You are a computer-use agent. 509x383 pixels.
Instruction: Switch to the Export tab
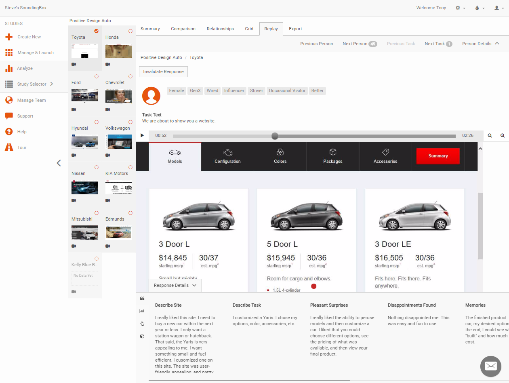tap(295, 29)
